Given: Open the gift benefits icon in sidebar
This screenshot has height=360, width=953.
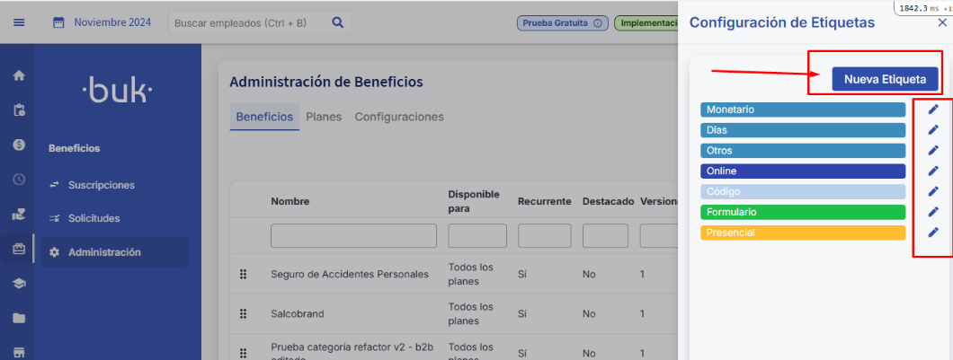Looking at the screenshot, I should pos(20,249).
